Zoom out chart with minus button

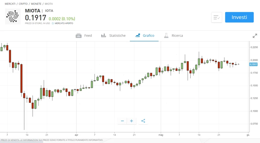pos(122,121)
